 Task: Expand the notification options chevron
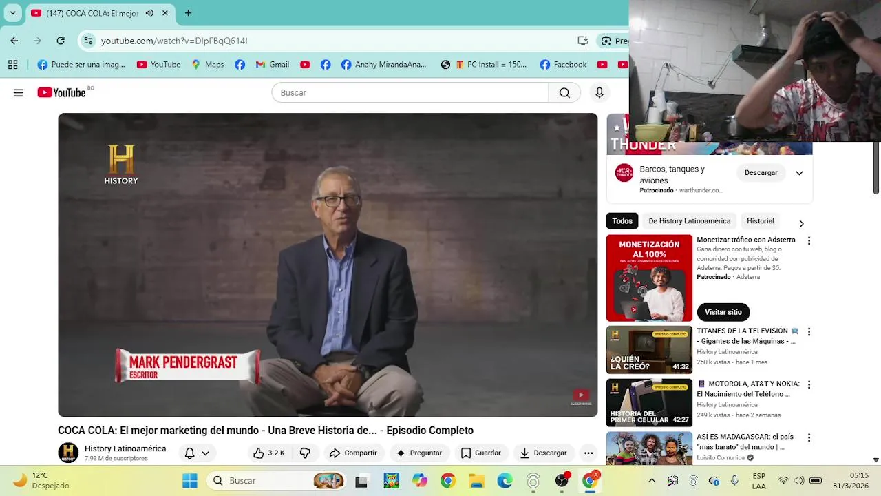205,453
